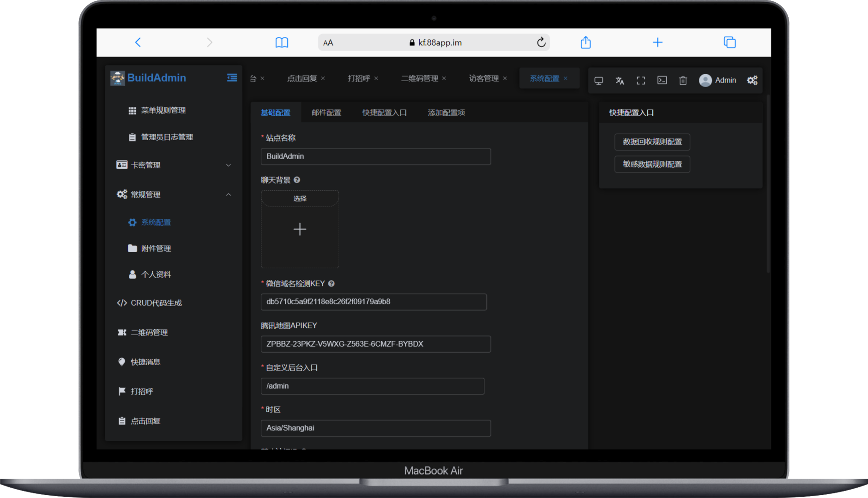Open layout settings via the gears icon
The height and width of the screenshot is (498, 868).
tap(752, 80)
